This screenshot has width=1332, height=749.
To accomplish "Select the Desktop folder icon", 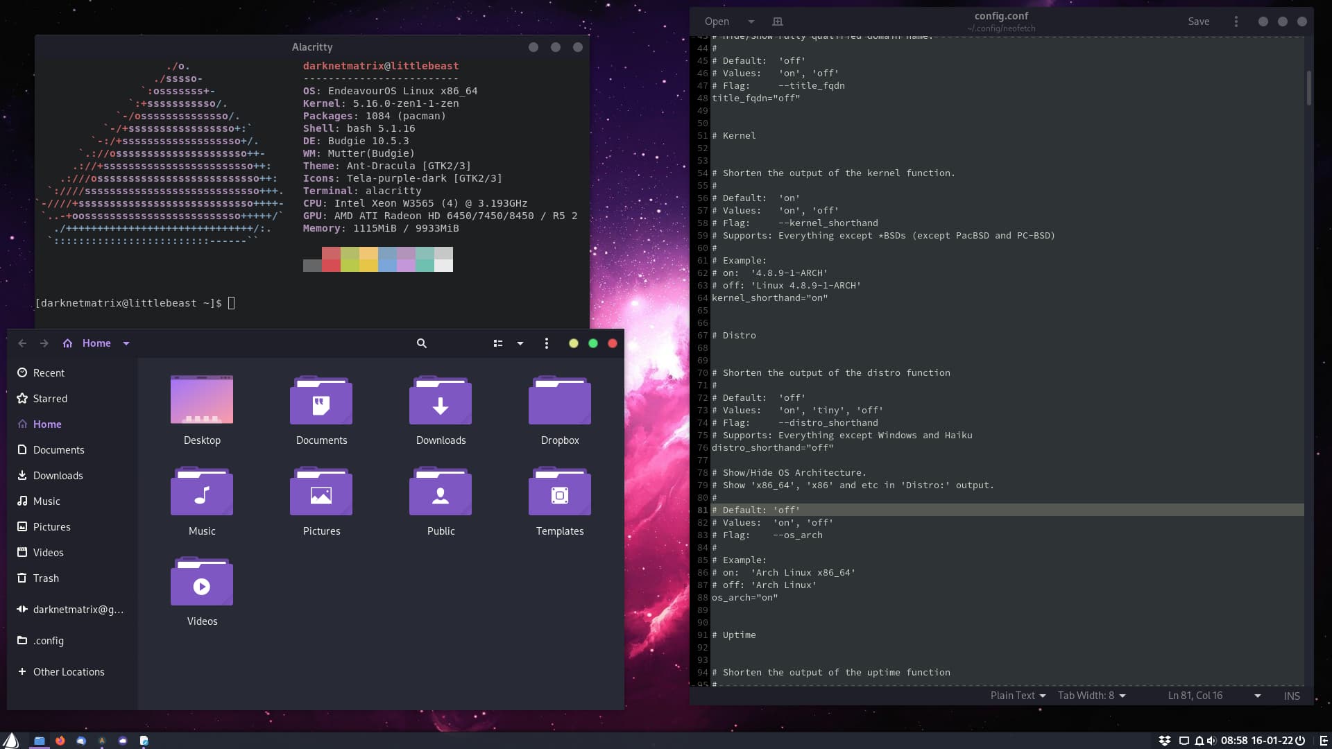I will pyautogui.click(x=202, y=399).
